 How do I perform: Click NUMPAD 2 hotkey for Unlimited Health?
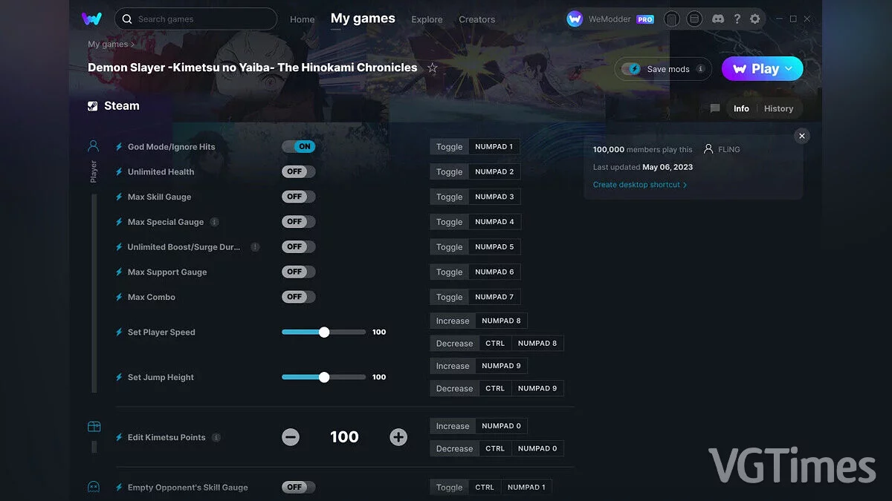494,171
